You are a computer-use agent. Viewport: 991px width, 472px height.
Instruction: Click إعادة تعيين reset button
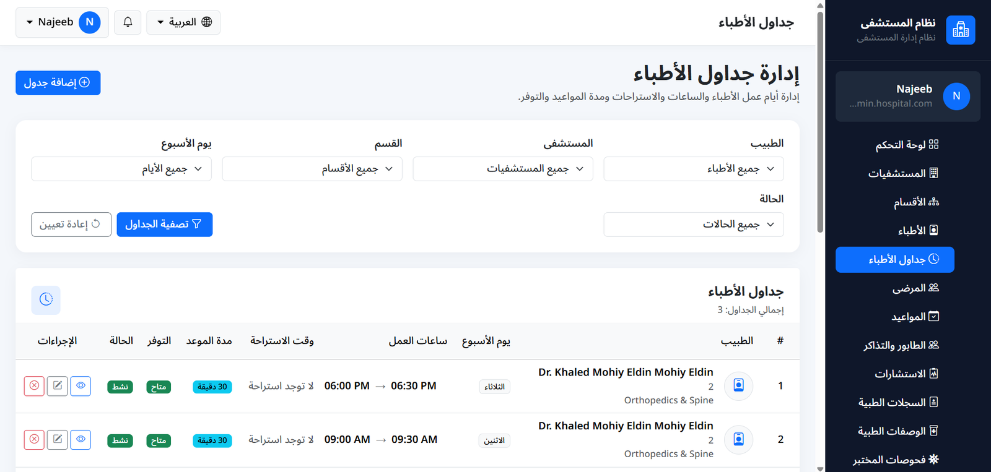(x=71, y=225)
